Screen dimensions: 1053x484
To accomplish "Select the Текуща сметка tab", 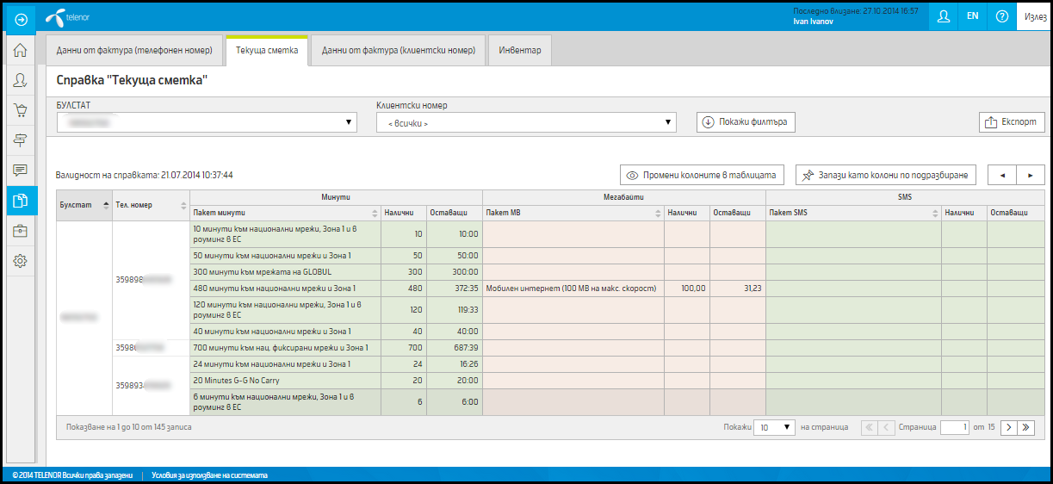I will coord(267,51).
